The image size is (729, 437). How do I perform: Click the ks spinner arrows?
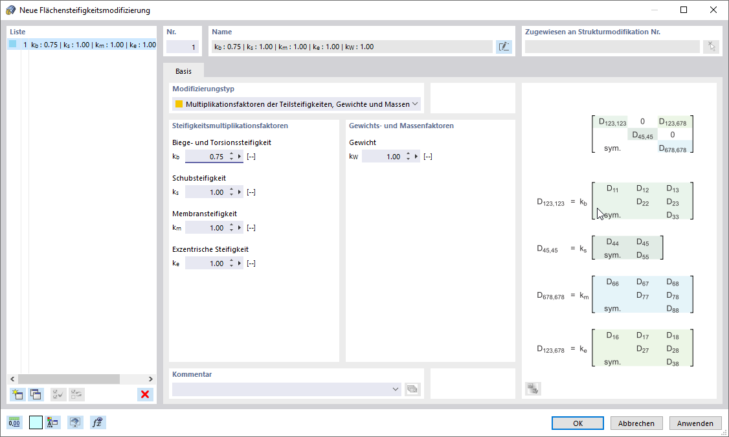[x=232, y=192]
